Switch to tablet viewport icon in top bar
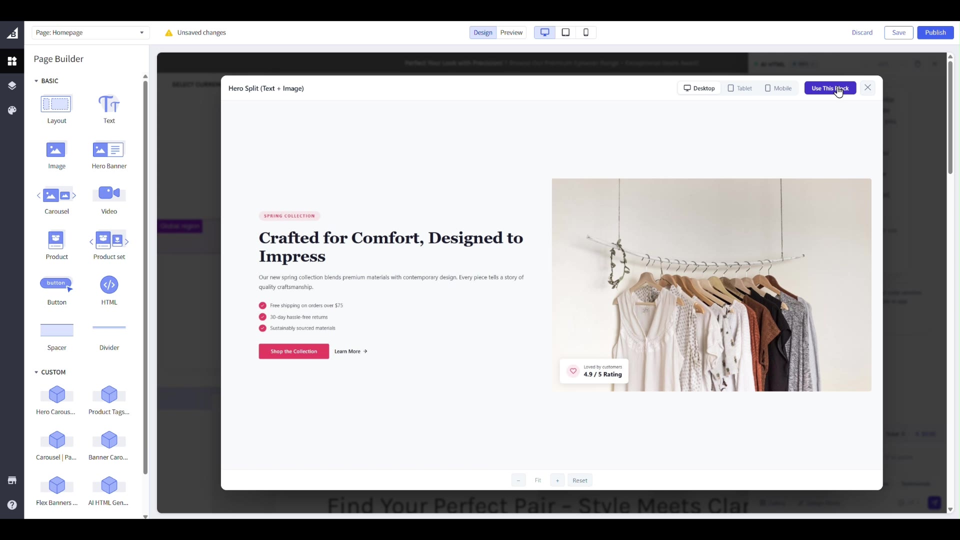 point(565,32)
